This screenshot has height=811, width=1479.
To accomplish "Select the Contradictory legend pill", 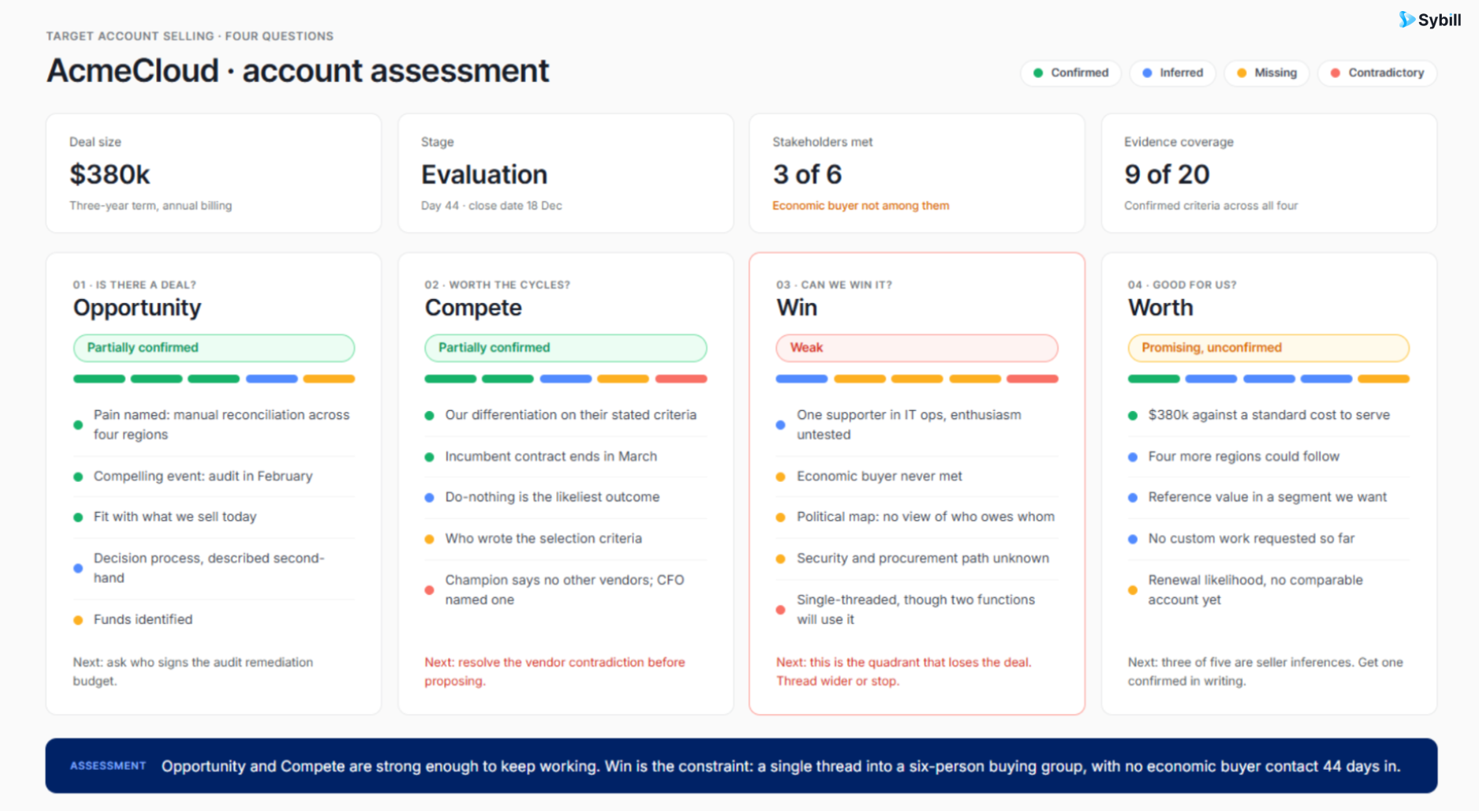I will point(1377,73).
